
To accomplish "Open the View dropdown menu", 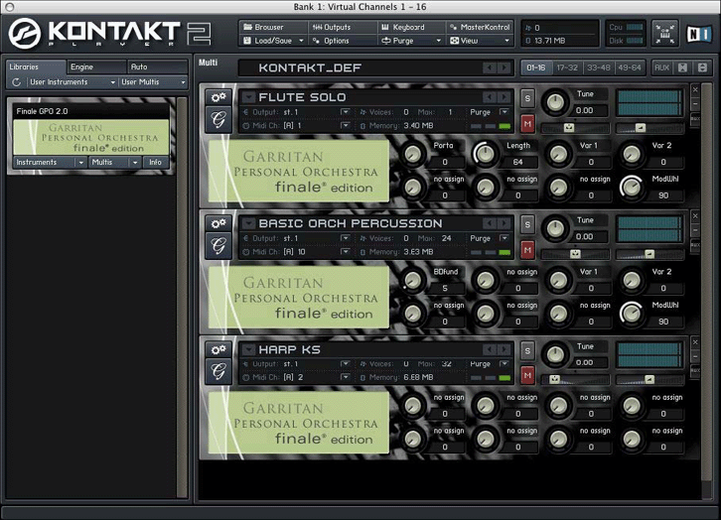I will click(x=480, y=41).
